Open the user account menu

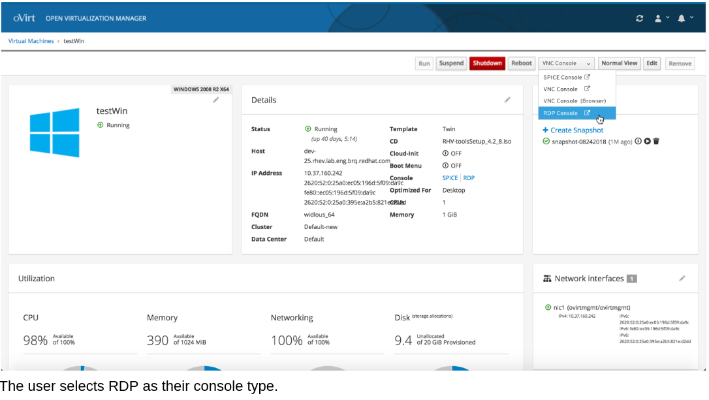click(661, 18)
